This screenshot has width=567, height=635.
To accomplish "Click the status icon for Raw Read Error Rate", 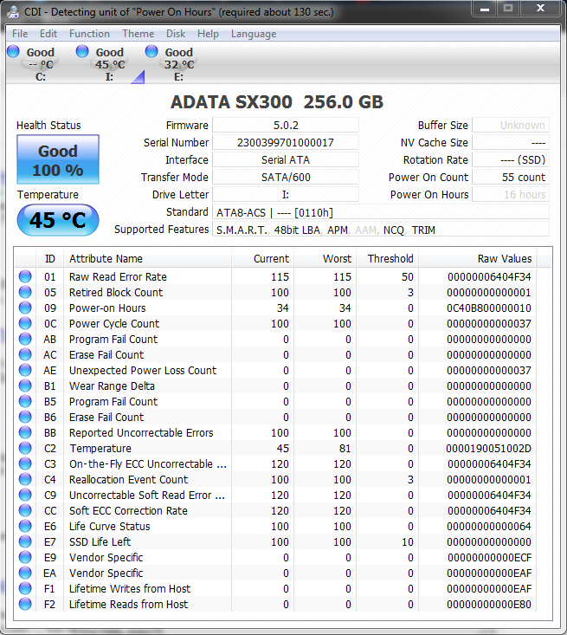I will tap(25, 277).
